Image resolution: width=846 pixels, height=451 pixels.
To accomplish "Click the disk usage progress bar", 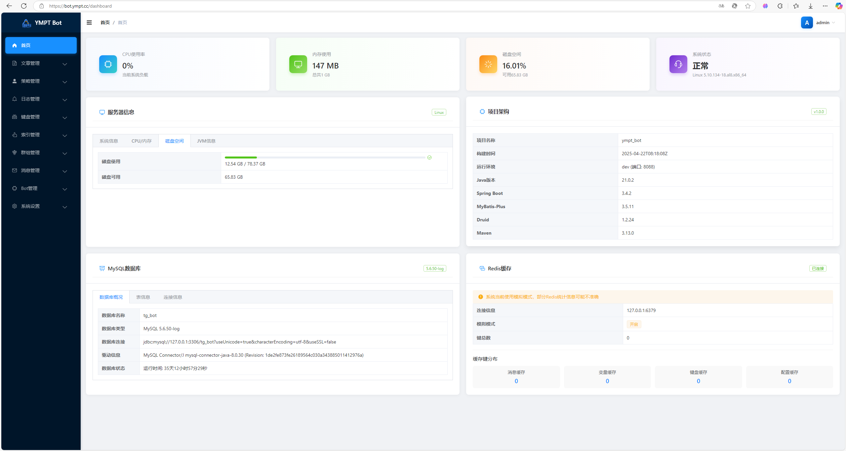I will click(325, 158).
